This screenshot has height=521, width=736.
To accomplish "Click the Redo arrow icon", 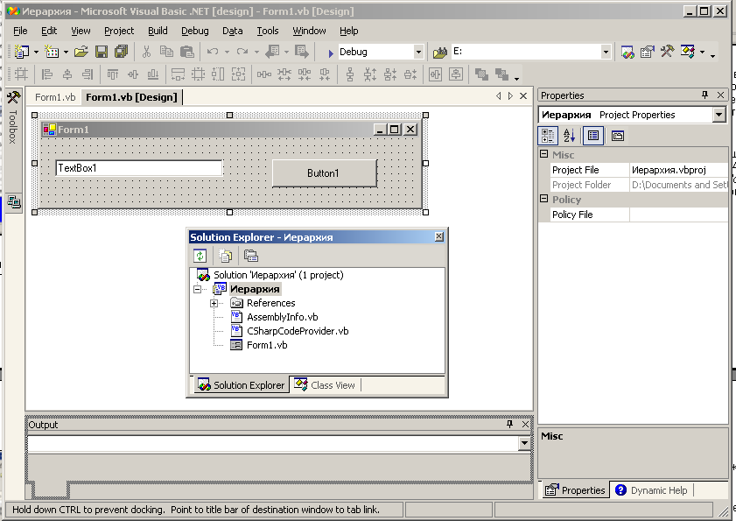I will click(x=242, y=52).
